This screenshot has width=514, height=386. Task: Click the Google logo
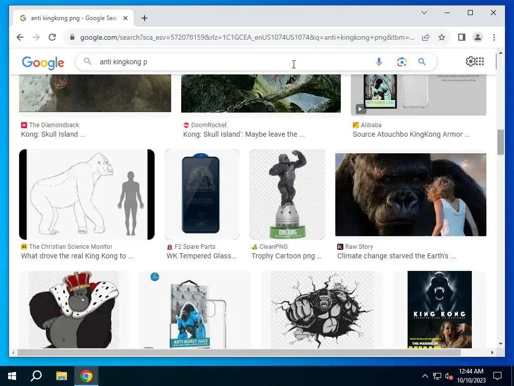coord(43,62)
